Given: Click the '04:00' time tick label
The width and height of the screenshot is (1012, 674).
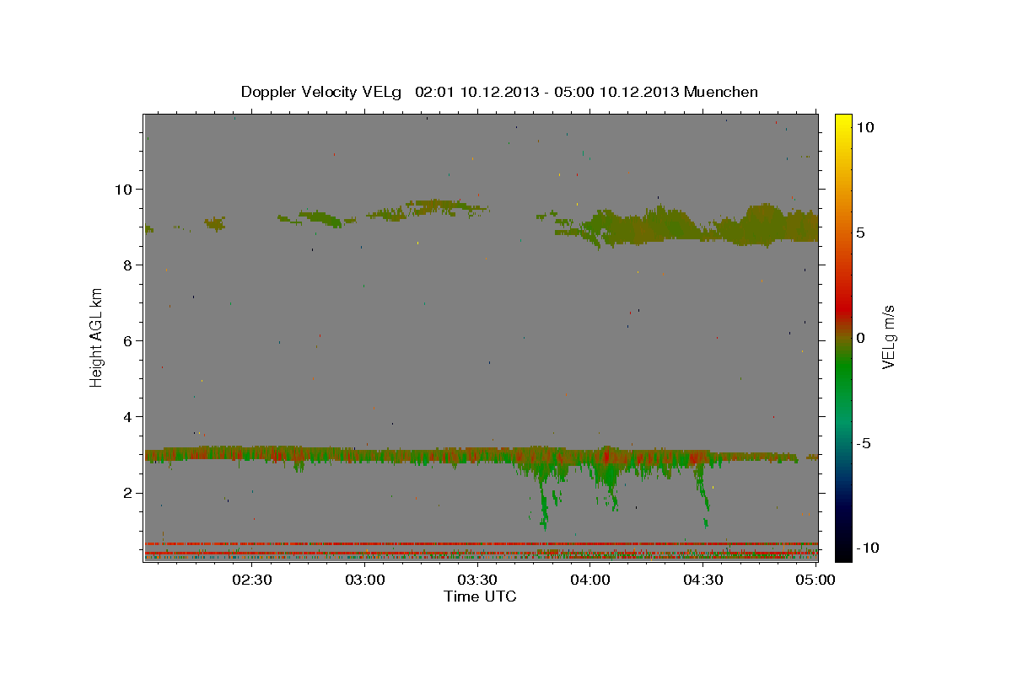Looking at the screenshot, I should 590,580.
